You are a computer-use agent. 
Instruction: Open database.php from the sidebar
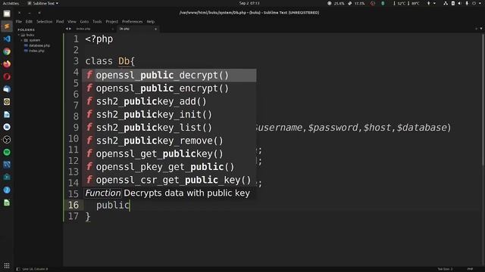pyautogui.click(x=39, y=45)
